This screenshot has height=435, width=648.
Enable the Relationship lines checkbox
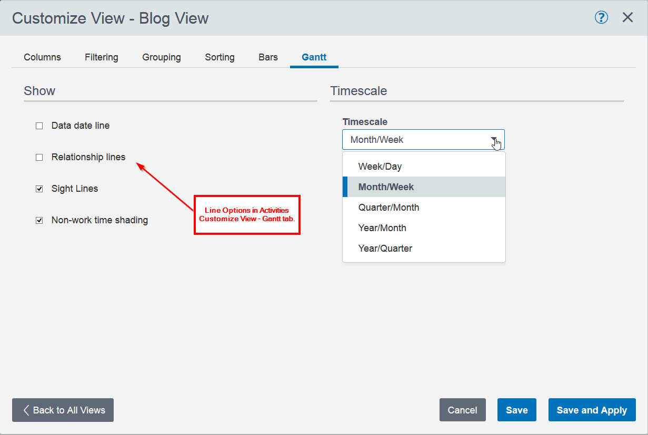[x=39, y=158]
